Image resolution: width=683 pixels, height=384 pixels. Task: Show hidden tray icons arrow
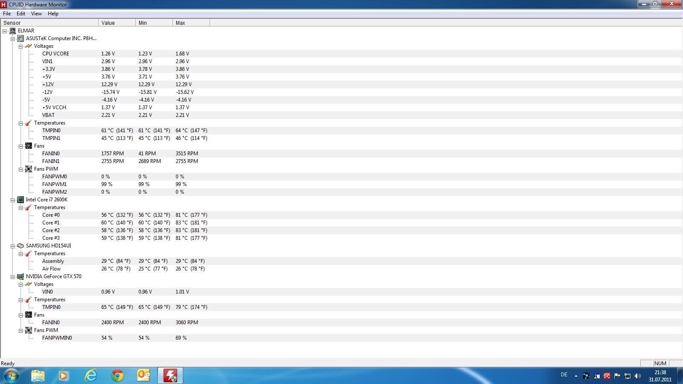pos(576,376)
